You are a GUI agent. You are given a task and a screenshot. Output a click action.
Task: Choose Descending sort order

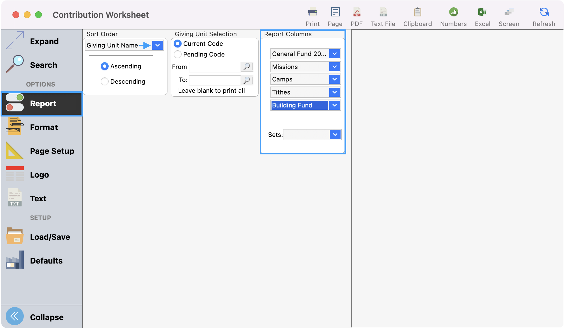click(x=104, y=81)
